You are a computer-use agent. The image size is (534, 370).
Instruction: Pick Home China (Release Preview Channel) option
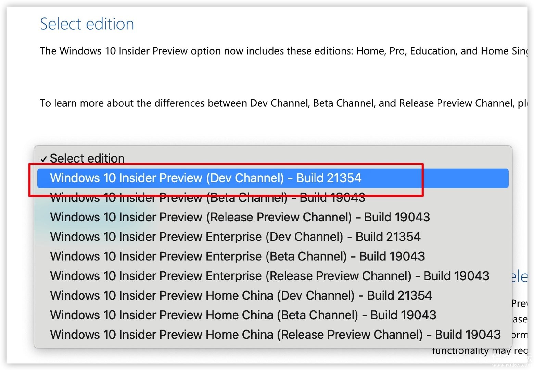[273, 334]
